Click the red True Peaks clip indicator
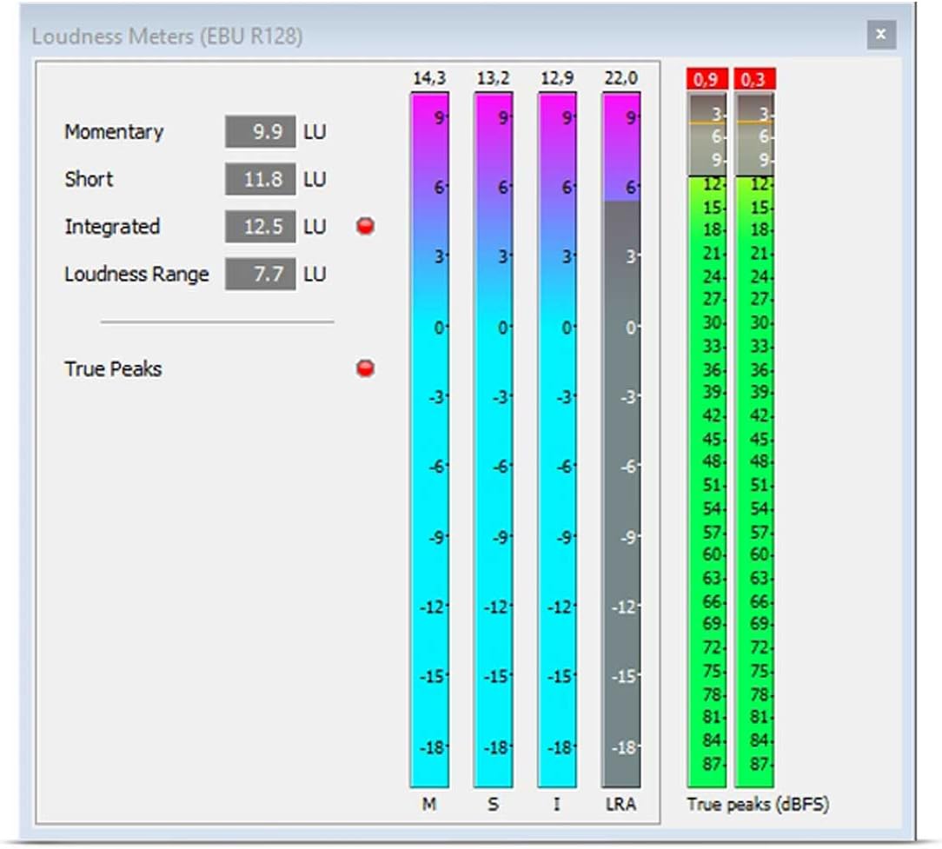This screenshot has width=942, height=849. point(365,368)
